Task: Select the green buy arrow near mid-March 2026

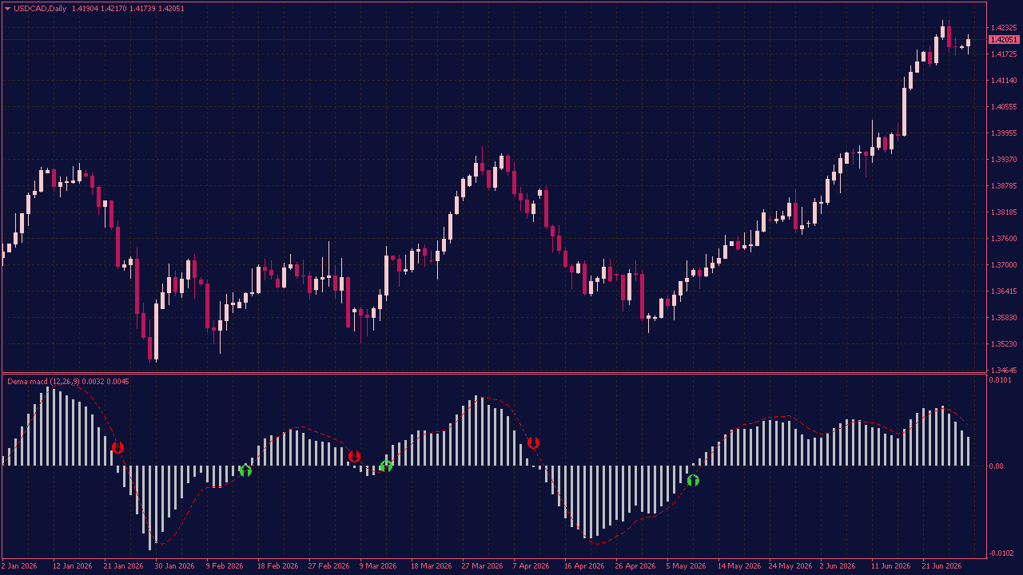Action: point(386,466)
